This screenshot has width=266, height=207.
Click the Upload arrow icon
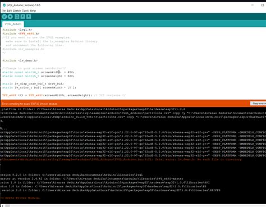point(10,17)
